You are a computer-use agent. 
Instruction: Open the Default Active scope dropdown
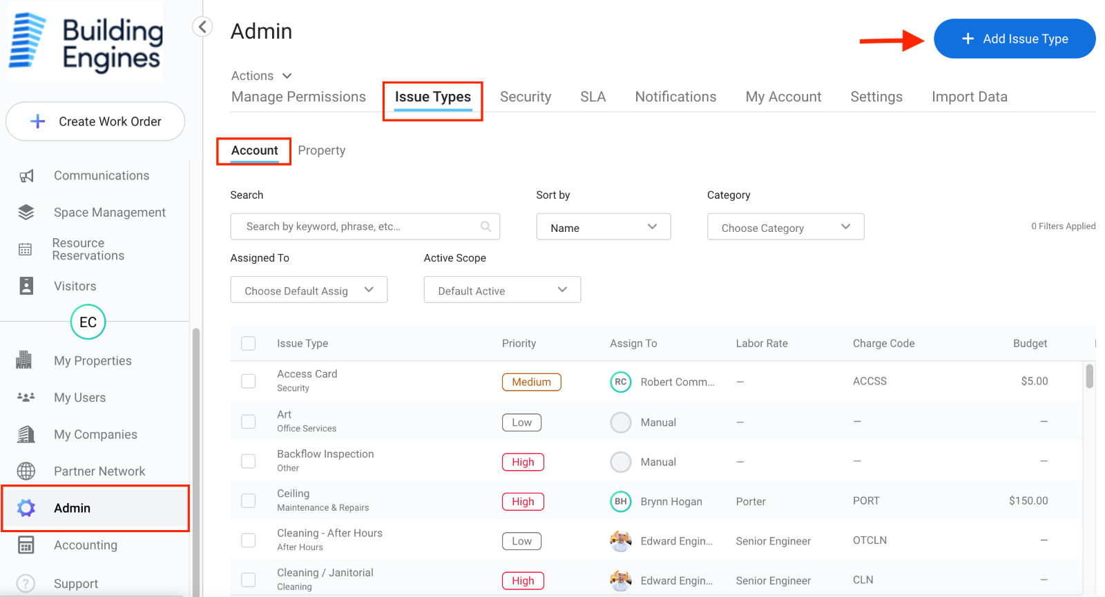(x=502, y=291)
